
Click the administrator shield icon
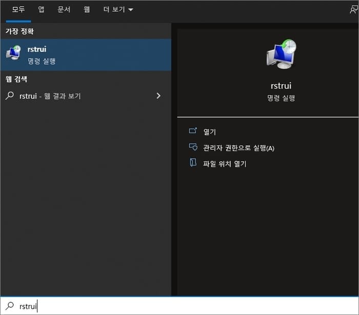coord(193,147)
